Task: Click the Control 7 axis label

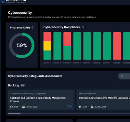Action: (x=107, y=63)
